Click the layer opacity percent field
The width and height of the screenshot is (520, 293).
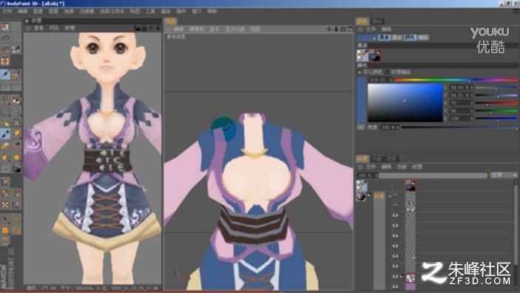[x=367, y=175]
